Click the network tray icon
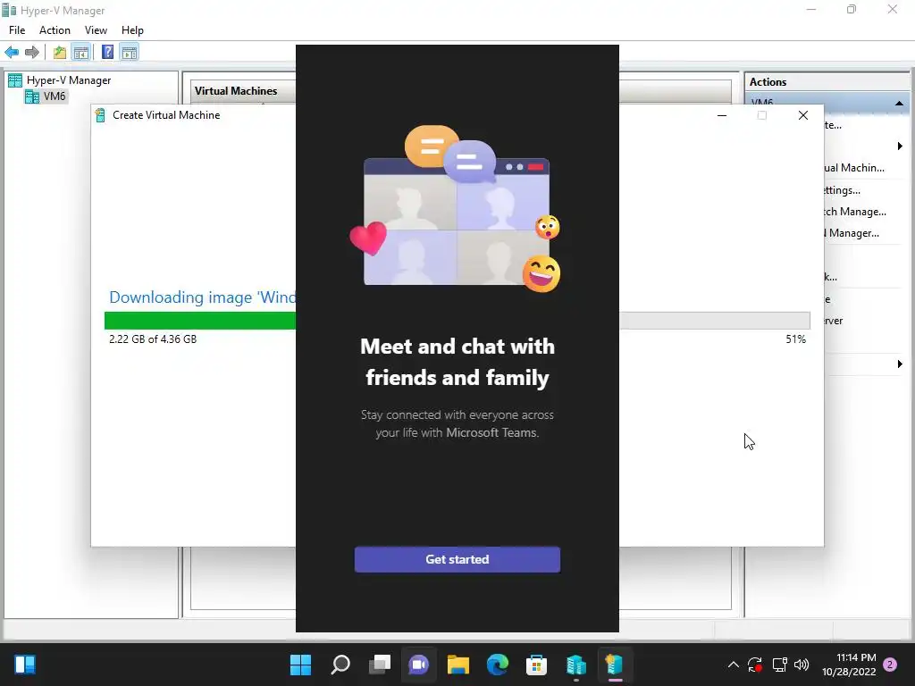The width and height of the screenshot is (915, 686). coord(779,665)
